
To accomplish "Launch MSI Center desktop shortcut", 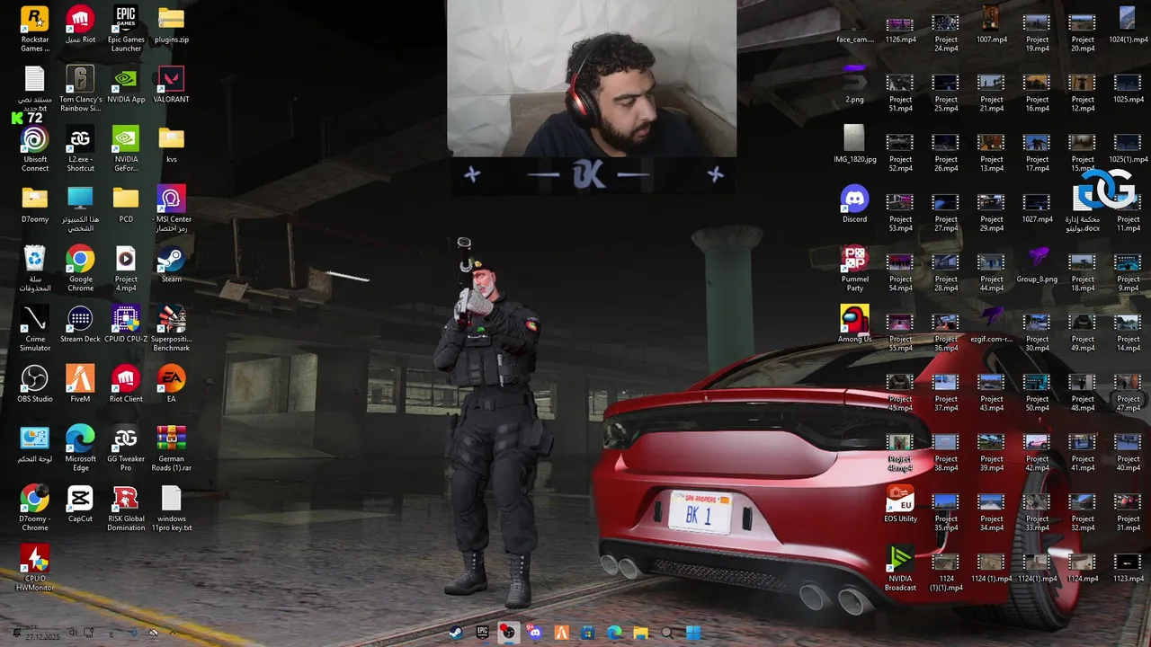I will pyautogui.click(x=171, y=208).
